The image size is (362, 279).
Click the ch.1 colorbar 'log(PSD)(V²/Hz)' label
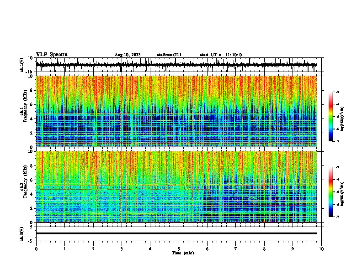(342, 119)
